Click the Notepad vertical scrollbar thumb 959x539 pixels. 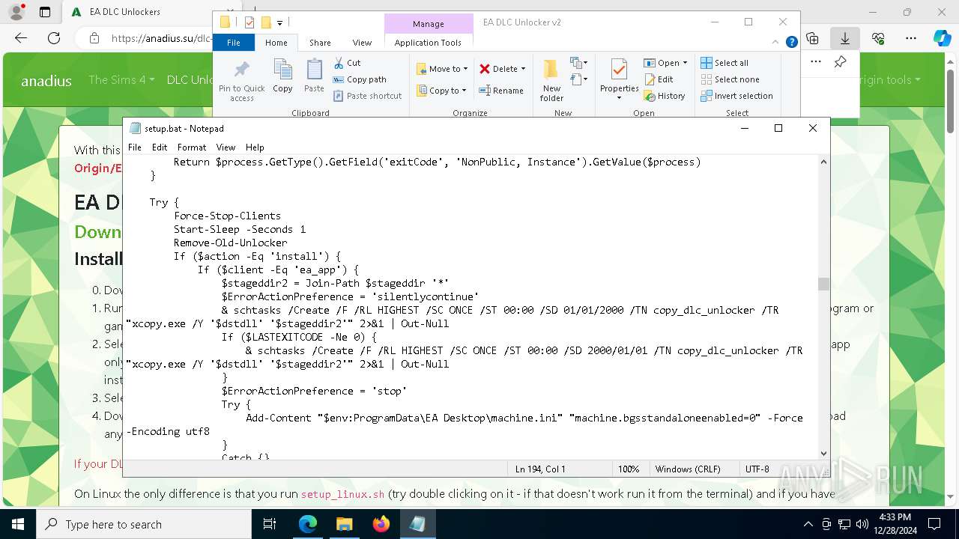tap(823, 284)
